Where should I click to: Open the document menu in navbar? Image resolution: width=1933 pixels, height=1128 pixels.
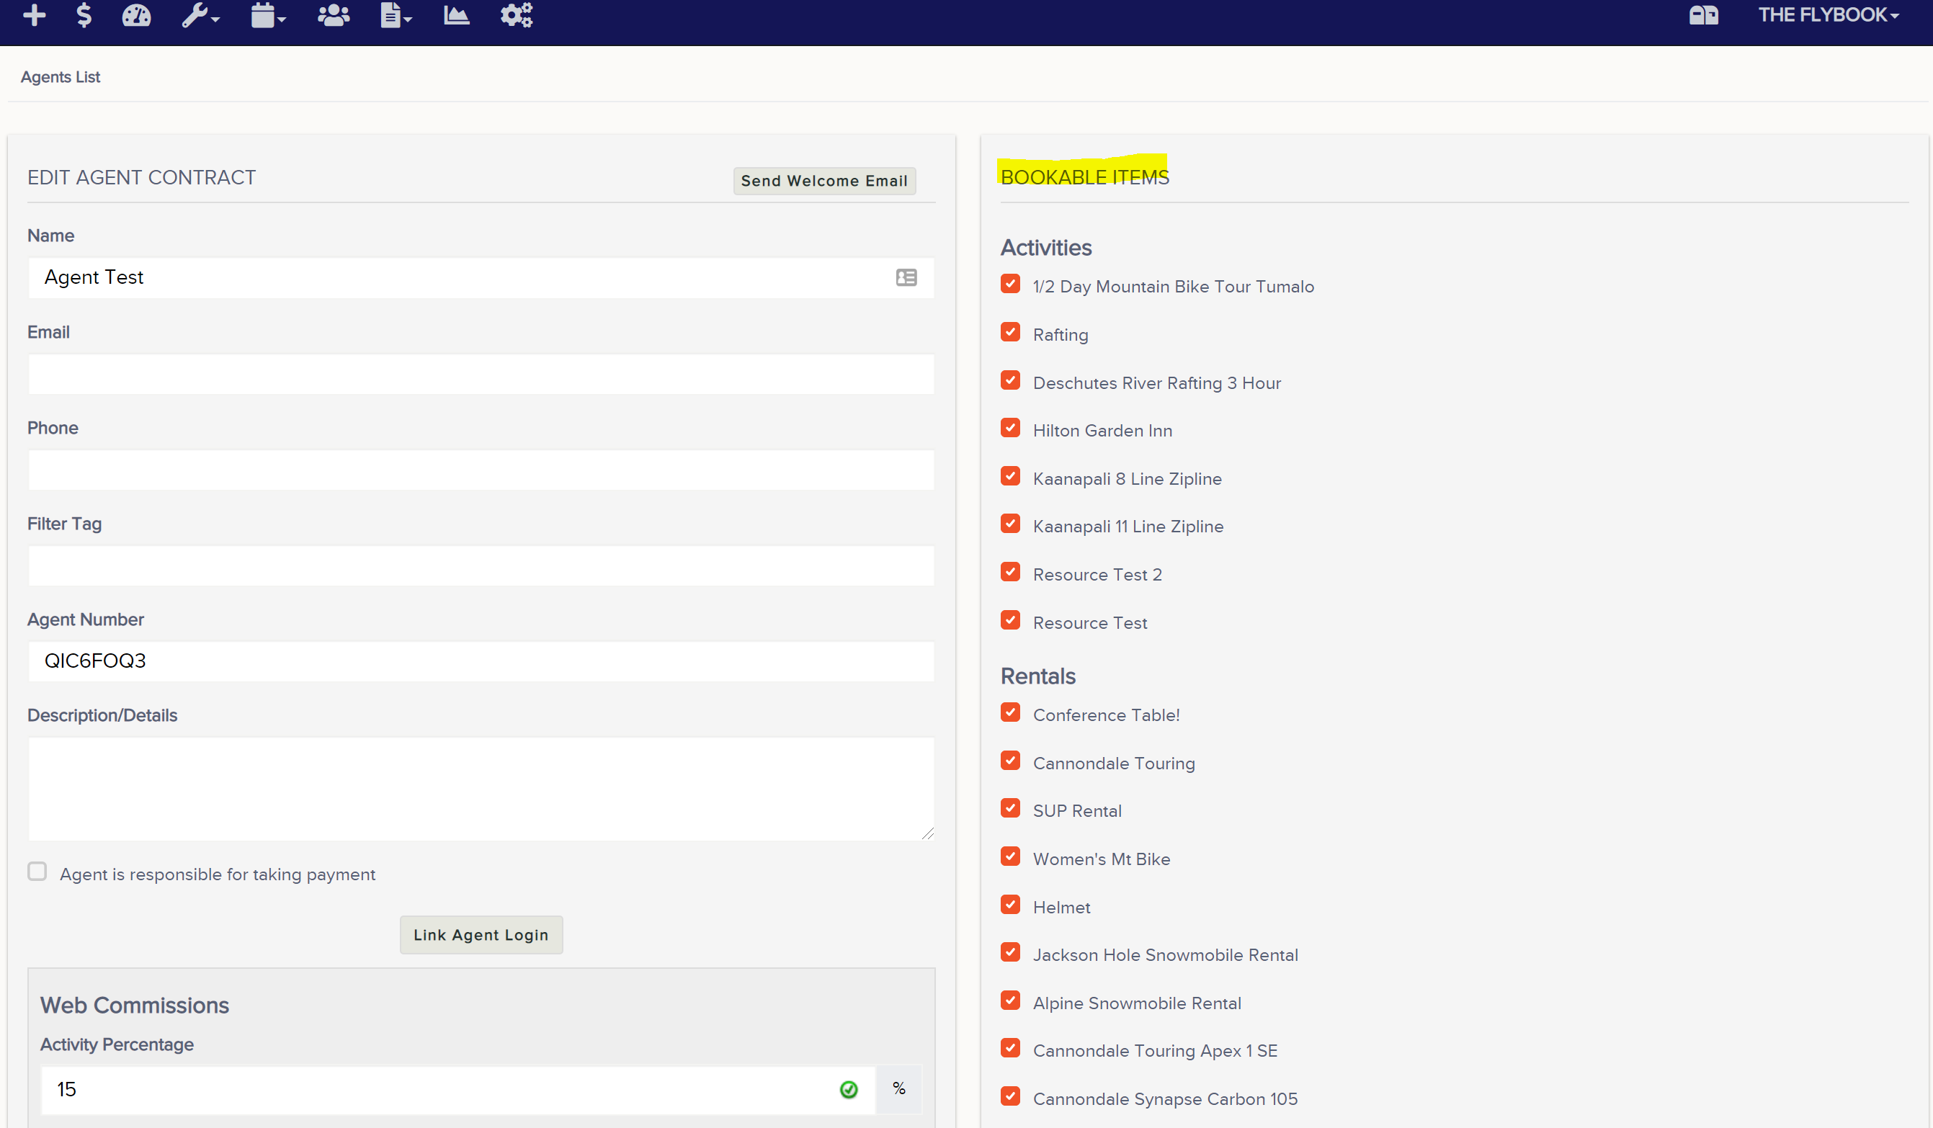(396, 14)
